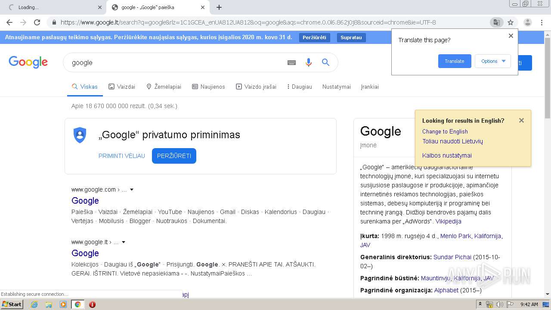Viewport: 551px width, 310px height.
Task: Click the network tray icon
Action: coord(489,304)
